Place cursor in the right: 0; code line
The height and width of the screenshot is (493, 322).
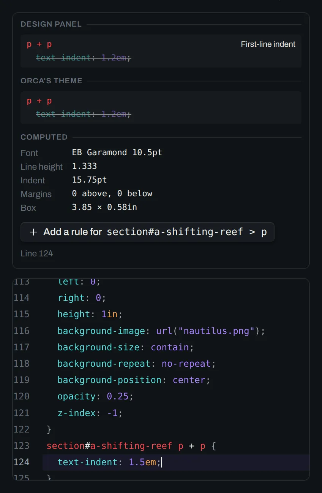pyautogui.click(x=82, y=297)
